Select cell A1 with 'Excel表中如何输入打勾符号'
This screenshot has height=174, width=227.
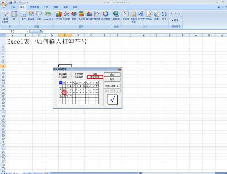pyautogui.click(x=12, y=41)
